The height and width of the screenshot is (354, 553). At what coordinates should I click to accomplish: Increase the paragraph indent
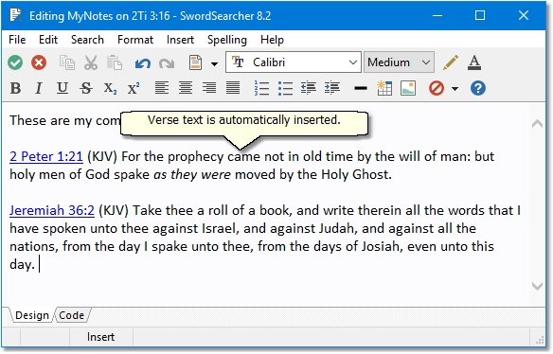click(332, 88)
